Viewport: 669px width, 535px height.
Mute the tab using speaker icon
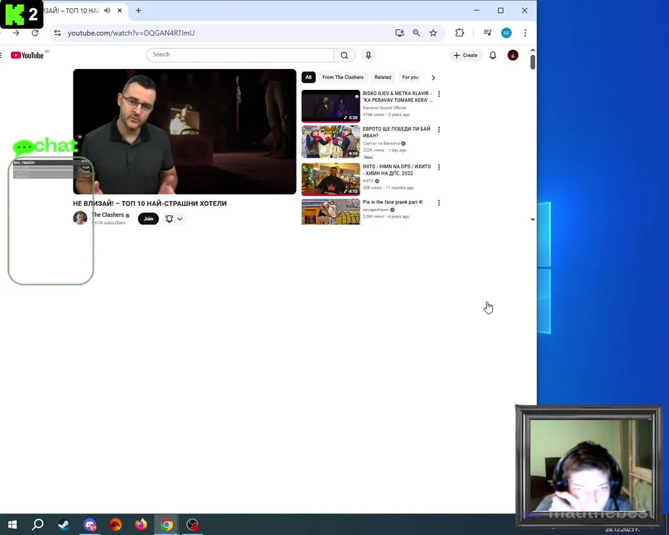(107, 10)
